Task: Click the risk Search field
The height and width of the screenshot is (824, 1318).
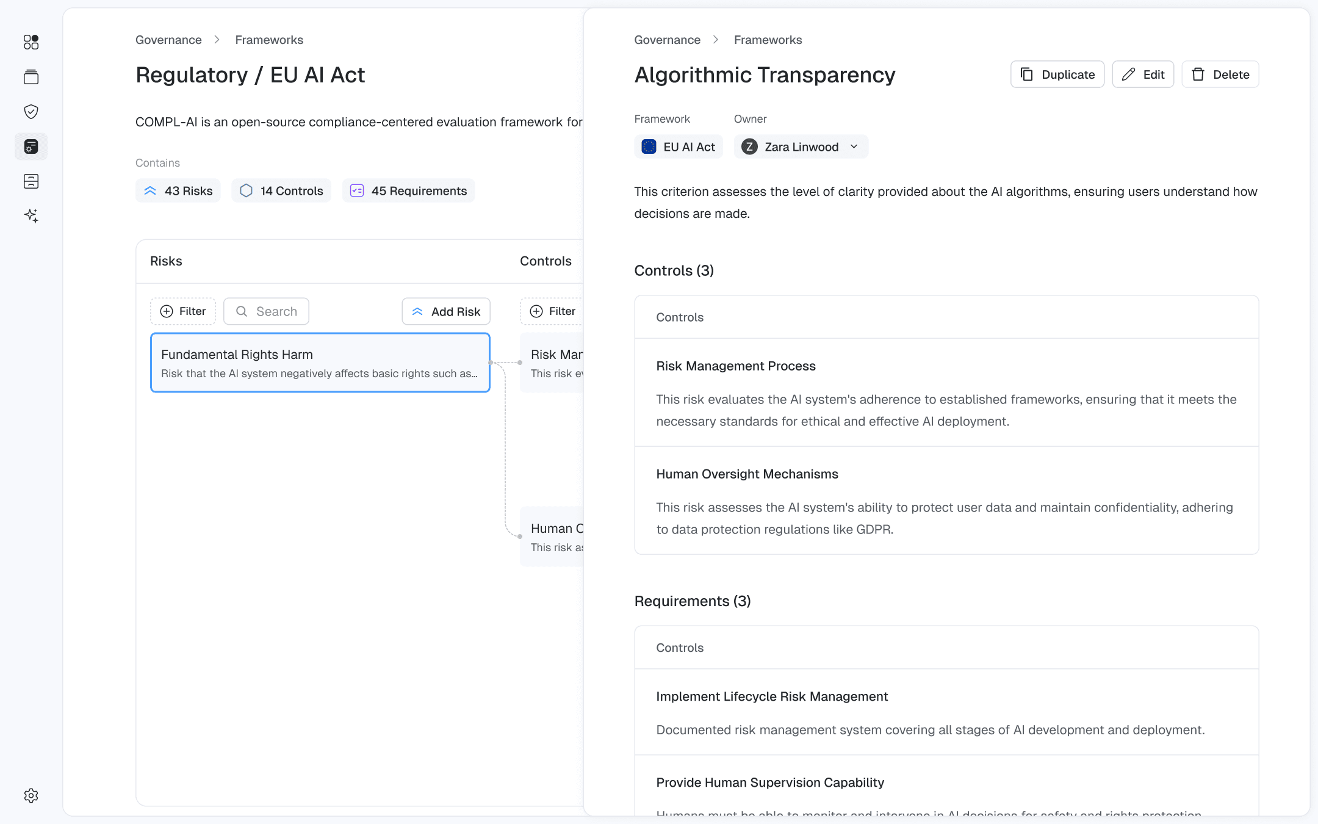Action: (267, 311)
